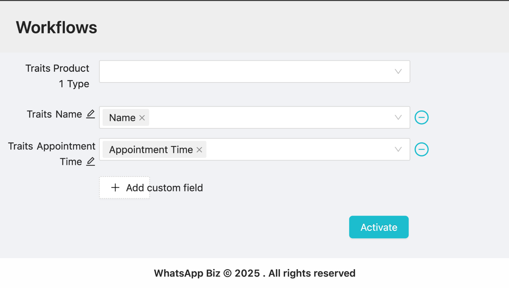Delete the Name tag using its X

[x=142, y=118]
